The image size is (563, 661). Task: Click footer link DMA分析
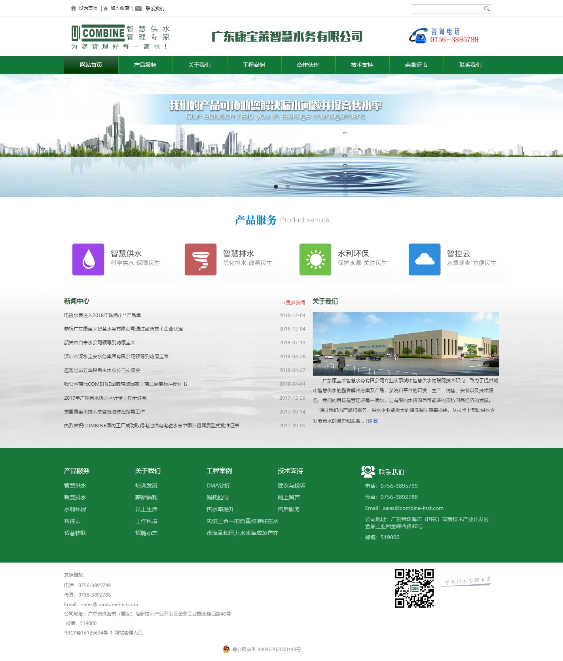[218, 485]
